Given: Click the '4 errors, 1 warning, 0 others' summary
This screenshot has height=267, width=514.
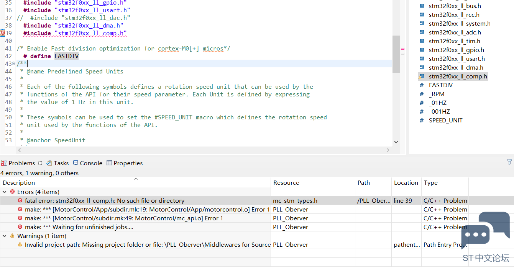Looking at the screenshot, I should (x=39, y=173).
